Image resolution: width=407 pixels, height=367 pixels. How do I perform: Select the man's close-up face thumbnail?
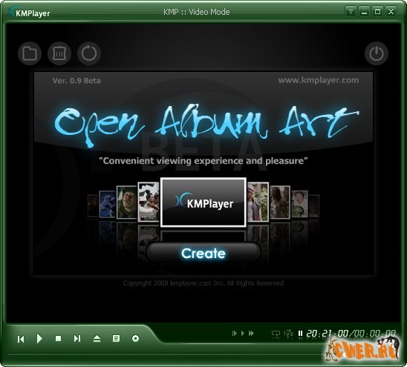[x=126, y=202]
